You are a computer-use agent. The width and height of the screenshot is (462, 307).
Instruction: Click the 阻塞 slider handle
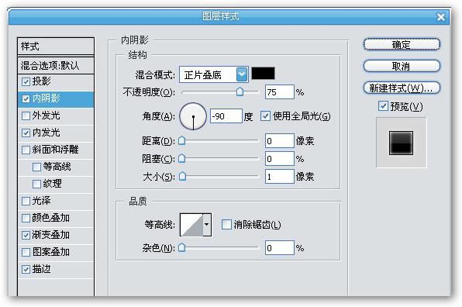[182, 158]
